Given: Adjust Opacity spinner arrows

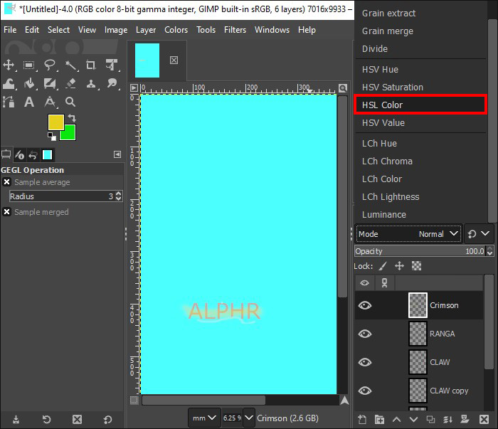Looking at the screenshot, I should [489, 251].
